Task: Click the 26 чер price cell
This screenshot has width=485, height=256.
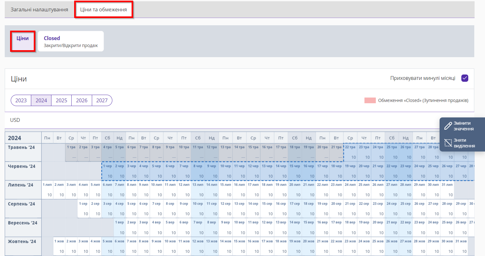Action: coord(447,171)
